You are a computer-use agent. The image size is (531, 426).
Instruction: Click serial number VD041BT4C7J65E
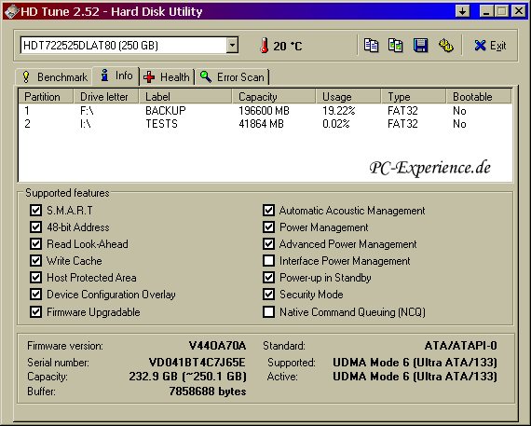coord(197,363)
